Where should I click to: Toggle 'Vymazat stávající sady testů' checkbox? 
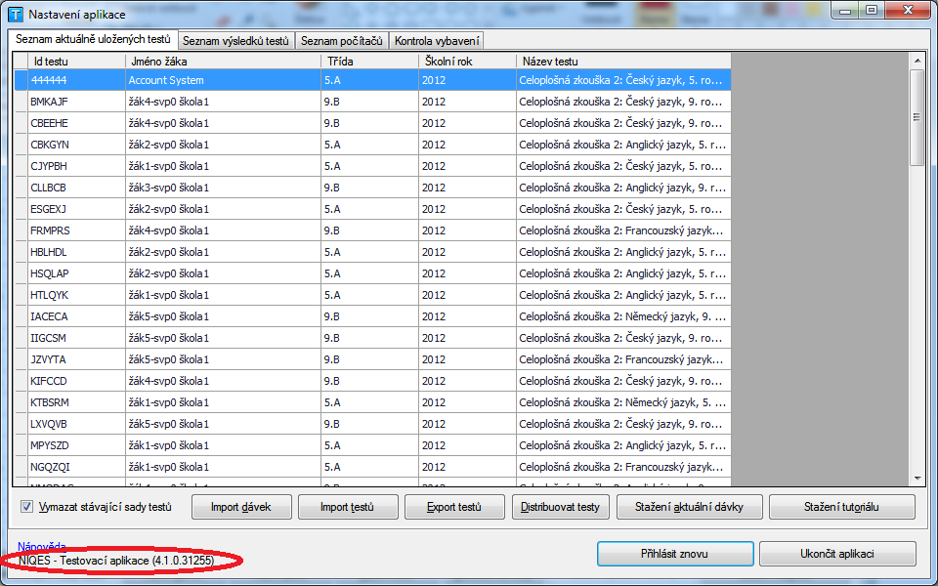pos(27,507)
